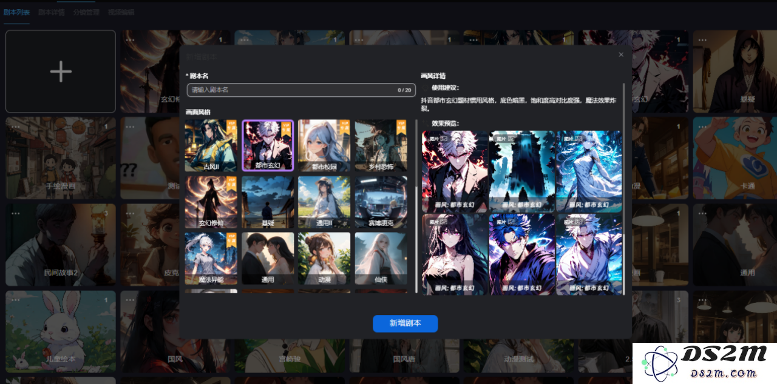The width and height of the screenshot is (777, 384).
Task: Focus the 剧本名 input field
Action: (301, 90)
